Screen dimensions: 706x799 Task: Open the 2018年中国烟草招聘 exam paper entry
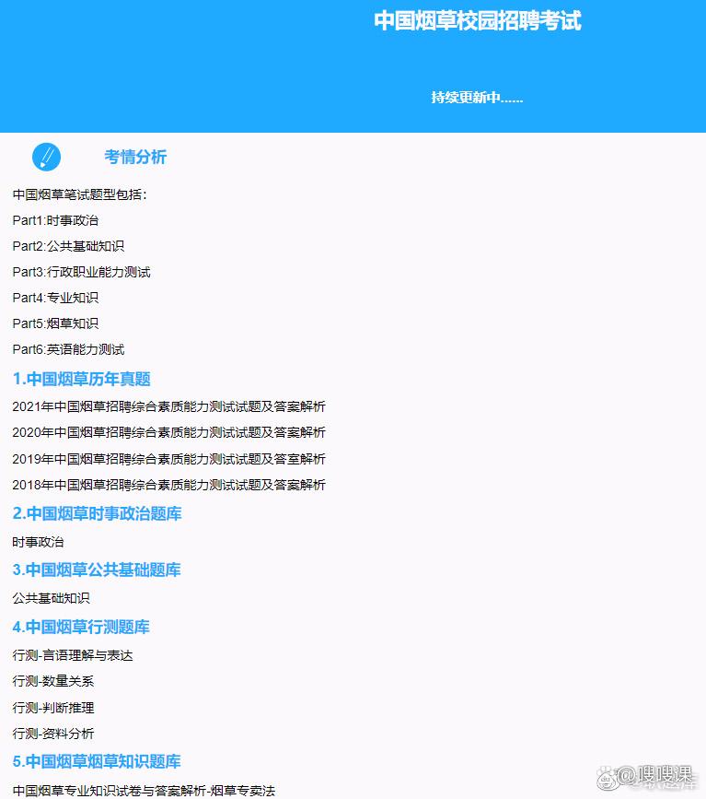click(x=169, y=485)
